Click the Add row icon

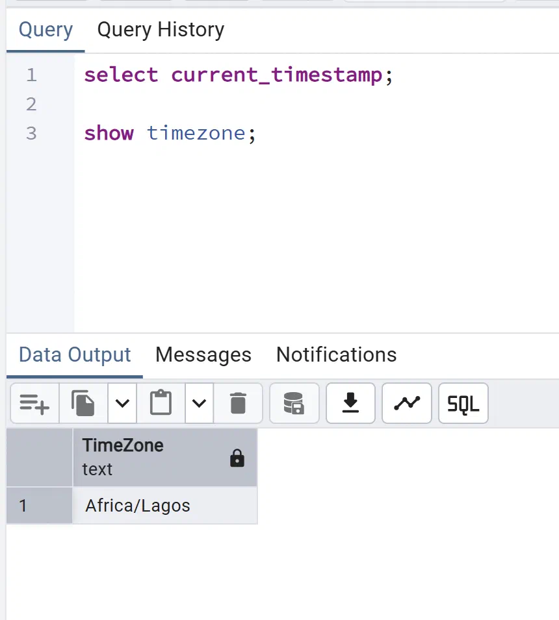(x=35, y=403)
